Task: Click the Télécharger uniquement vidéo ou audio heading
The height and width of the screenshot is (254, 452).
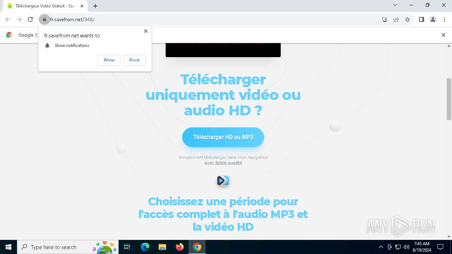Action: coord(223,95)
